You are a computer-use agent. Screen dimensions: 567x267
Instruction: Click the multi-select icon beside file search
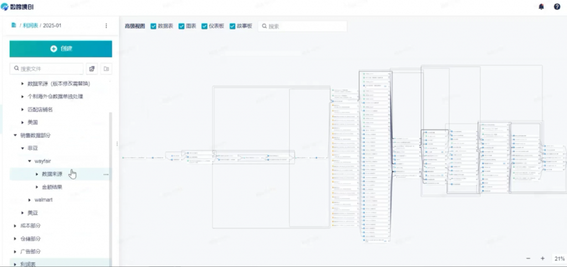click(92, 68)
